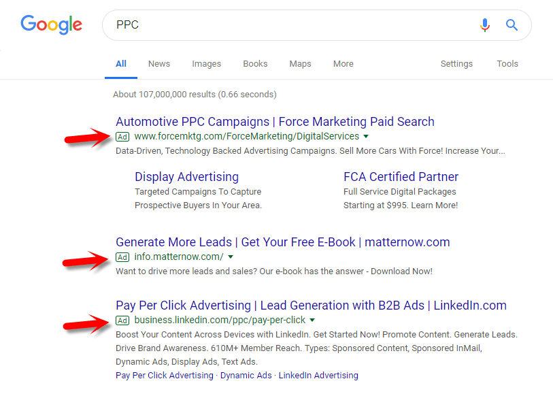This screenshot has width=553, height=396.
Task: Click the Ad badge next to info.matternow.com
Action: click(x=122, y=257)
